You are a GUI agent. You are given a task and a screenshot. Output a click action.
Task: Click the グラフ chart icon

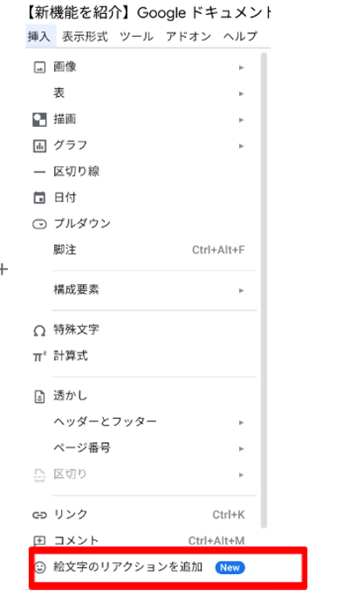(x=39, y=146)
